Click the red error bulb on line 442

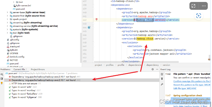96,19
